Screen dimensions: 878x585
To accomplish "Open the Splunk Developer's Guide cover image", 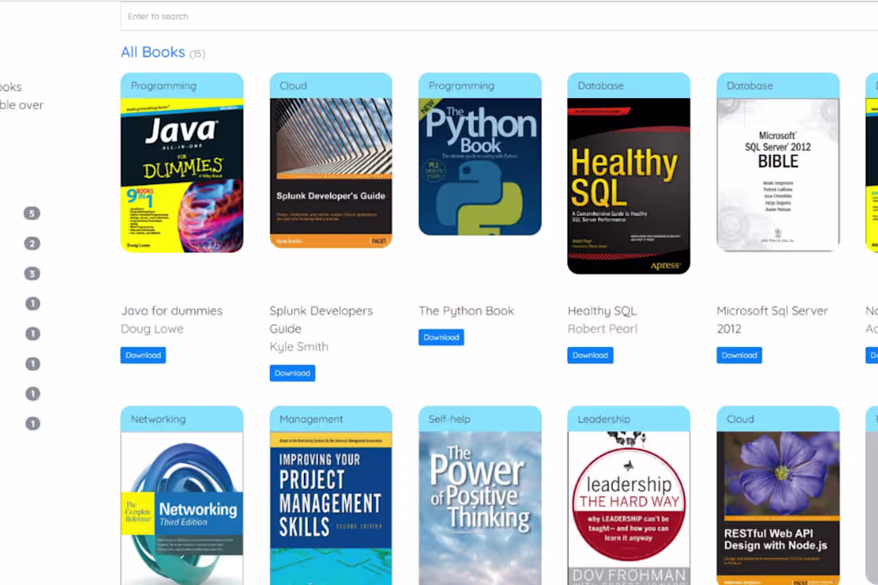I will tap(331, 173).
